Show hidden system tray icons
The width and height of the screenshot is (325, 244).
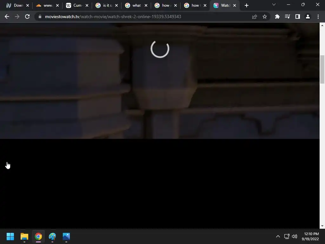point(278,236)
